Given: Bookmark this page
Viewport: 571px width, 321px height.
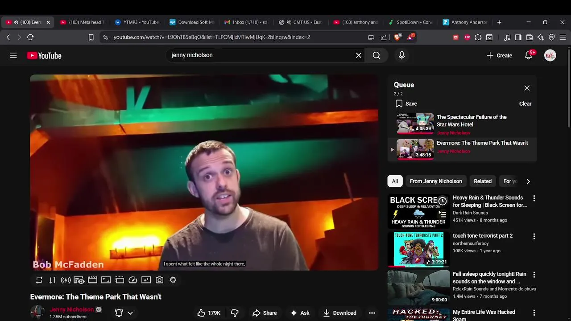Looking at the screenshot, I should tap(91, 37).
